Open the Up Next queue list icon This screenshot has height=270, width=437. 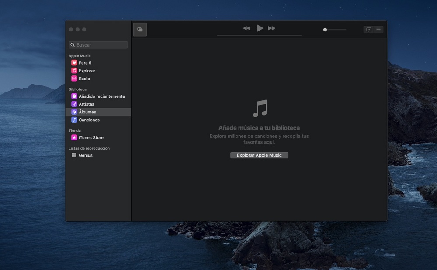378,30
